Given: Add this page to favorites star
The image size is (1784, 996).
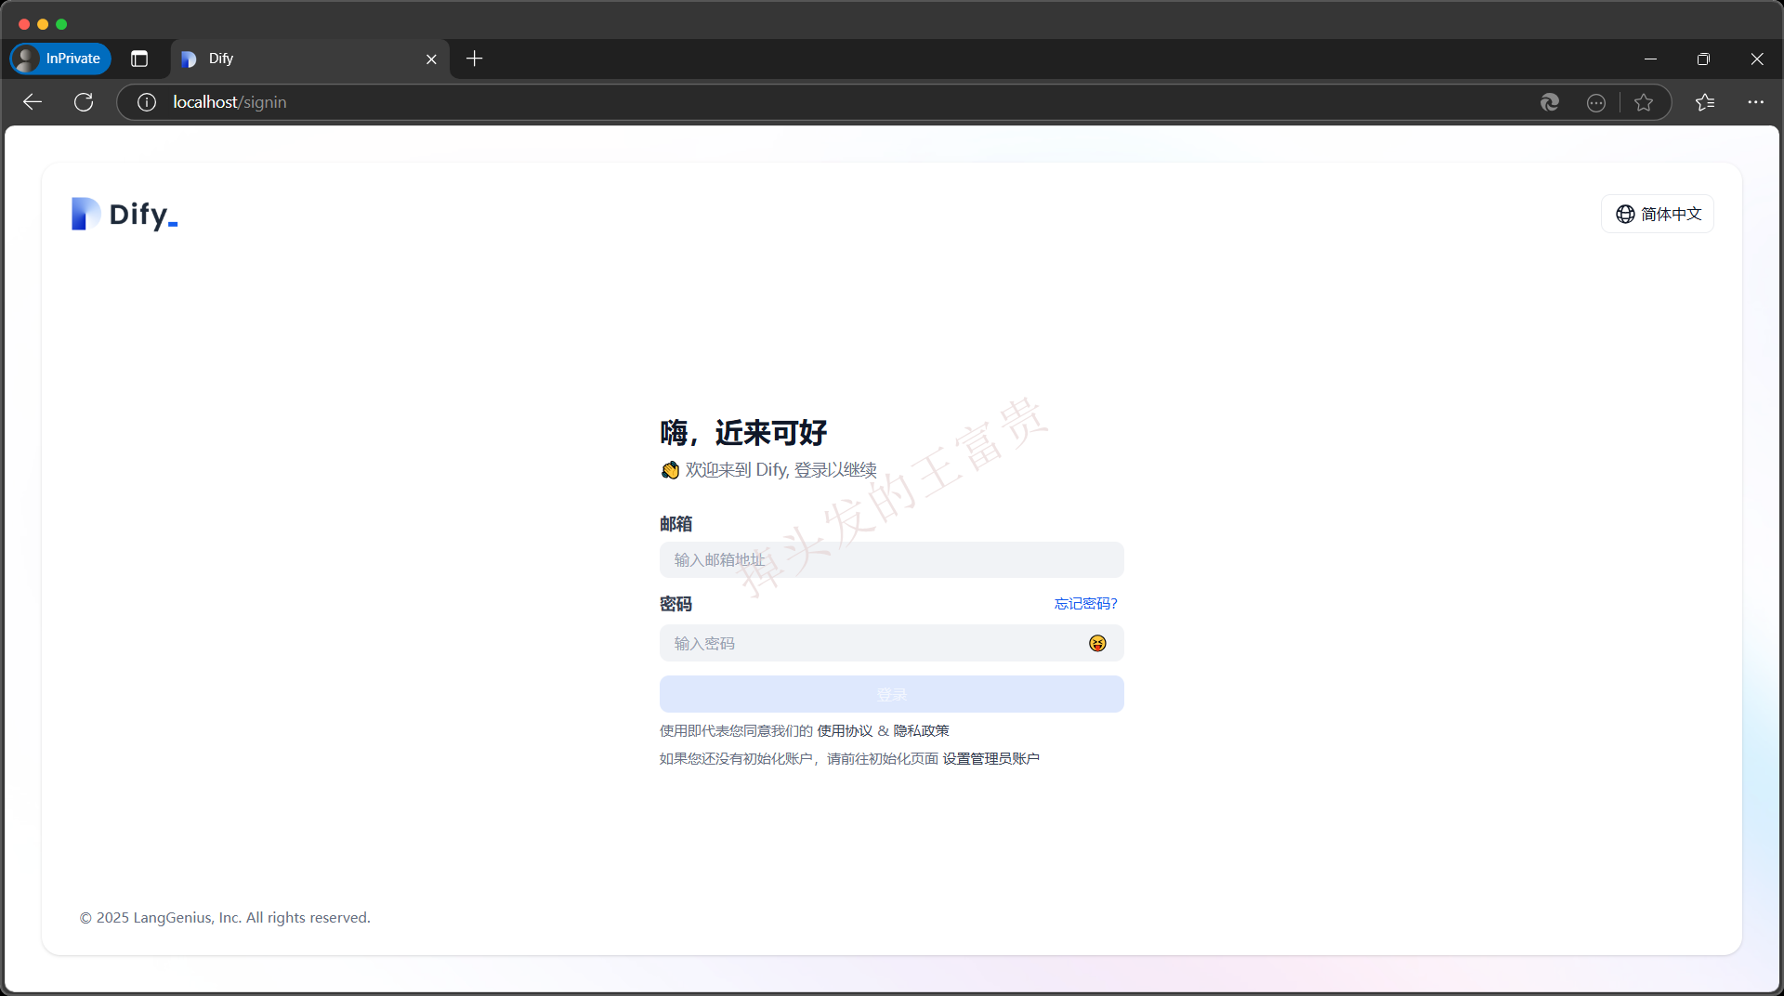Looking at the screenshot, I should tap(1644, 102).
